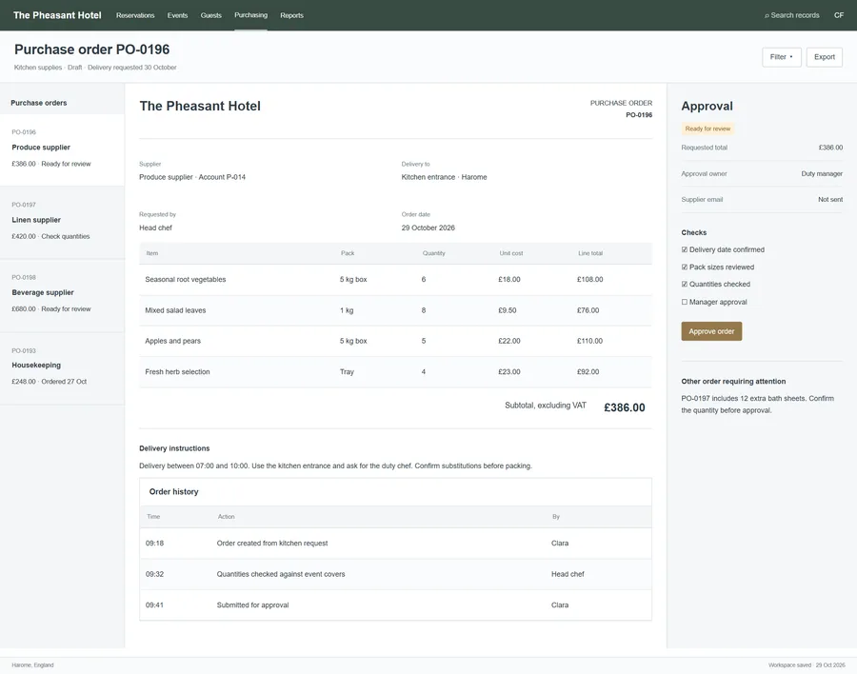Select the Mixed salad leaves item
The height and width of the screenshot is (674, 857).
point(396,310)
